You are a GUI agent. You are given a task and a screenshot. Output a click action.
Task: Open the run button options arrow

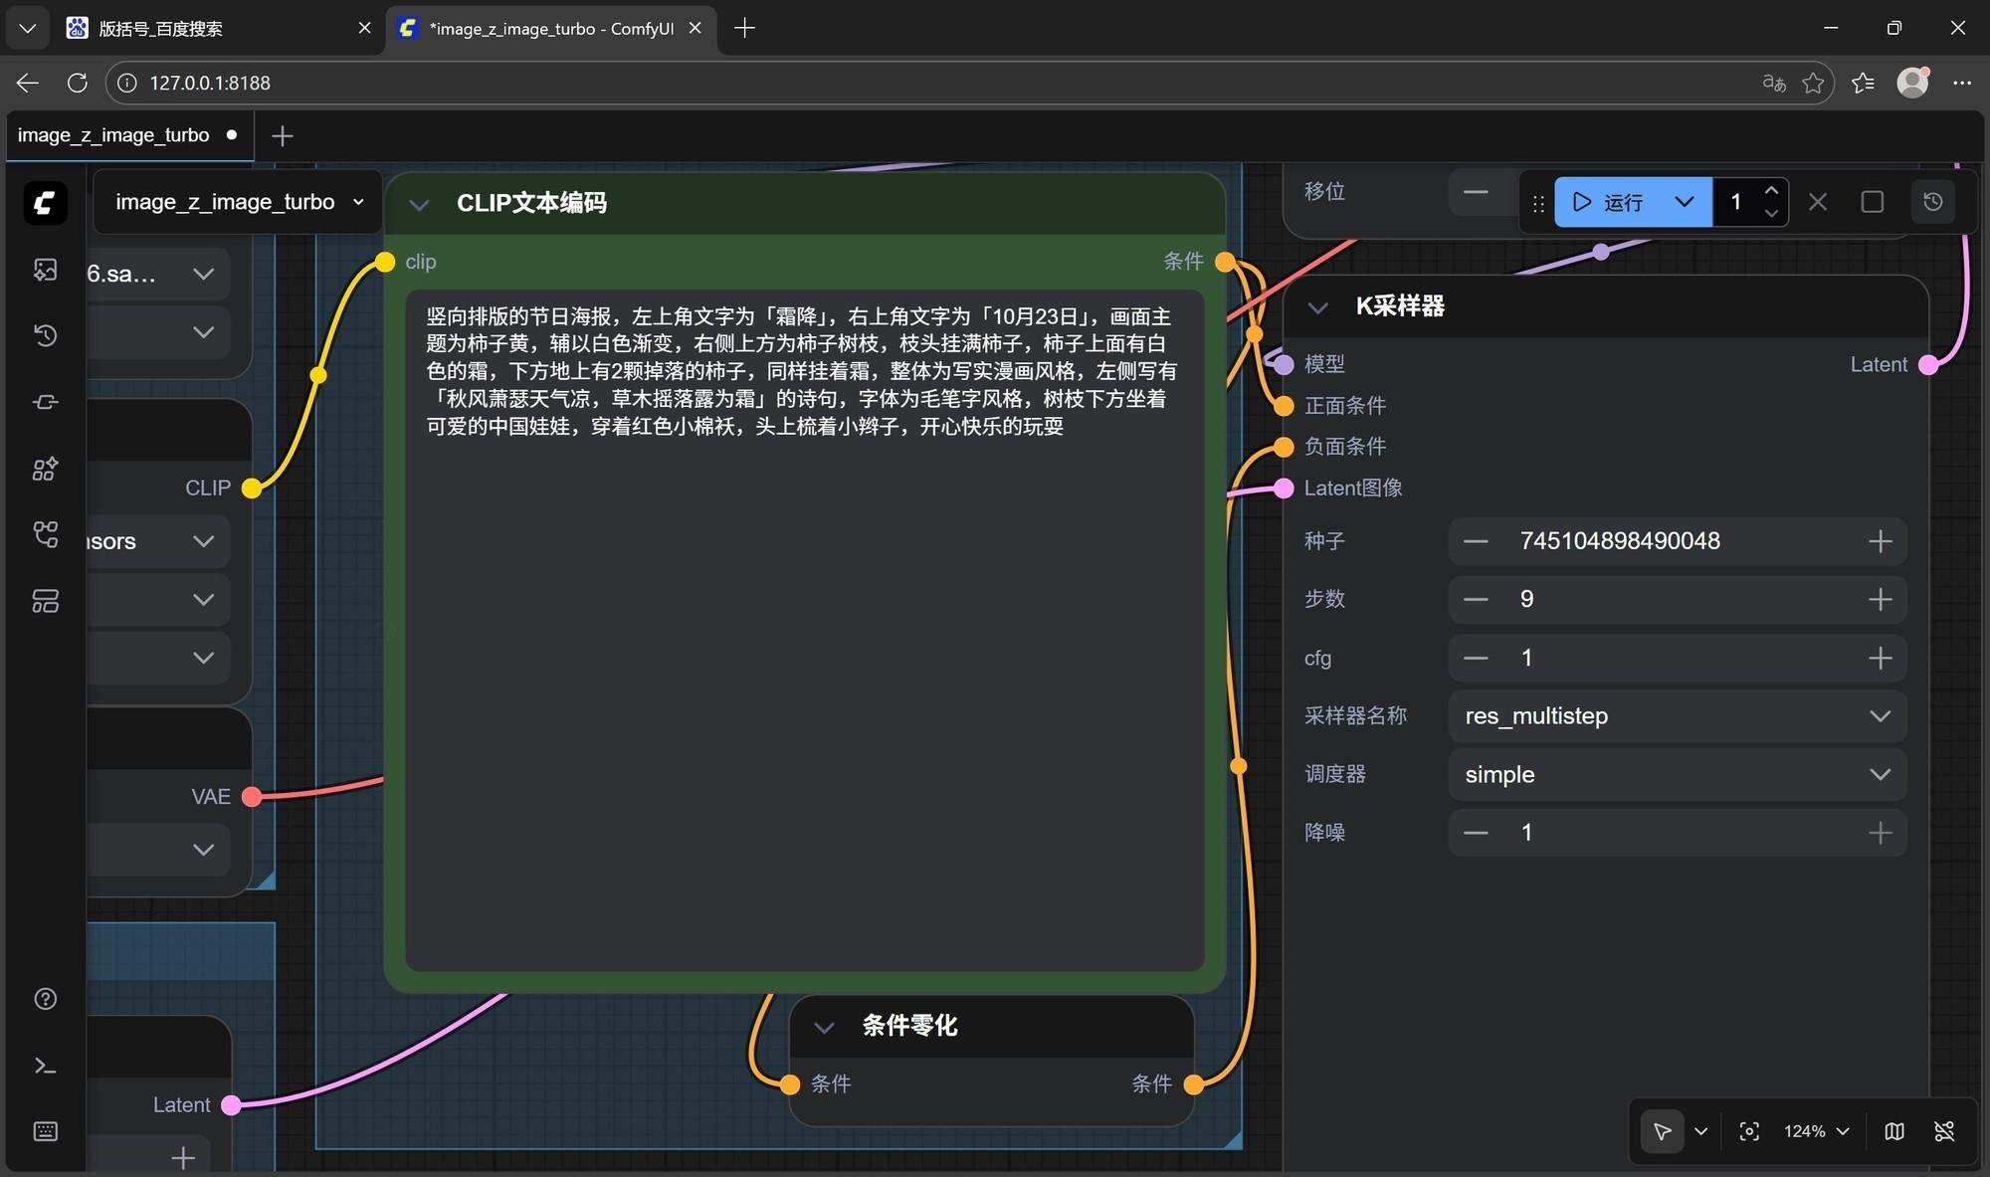tap(1684, 202)
